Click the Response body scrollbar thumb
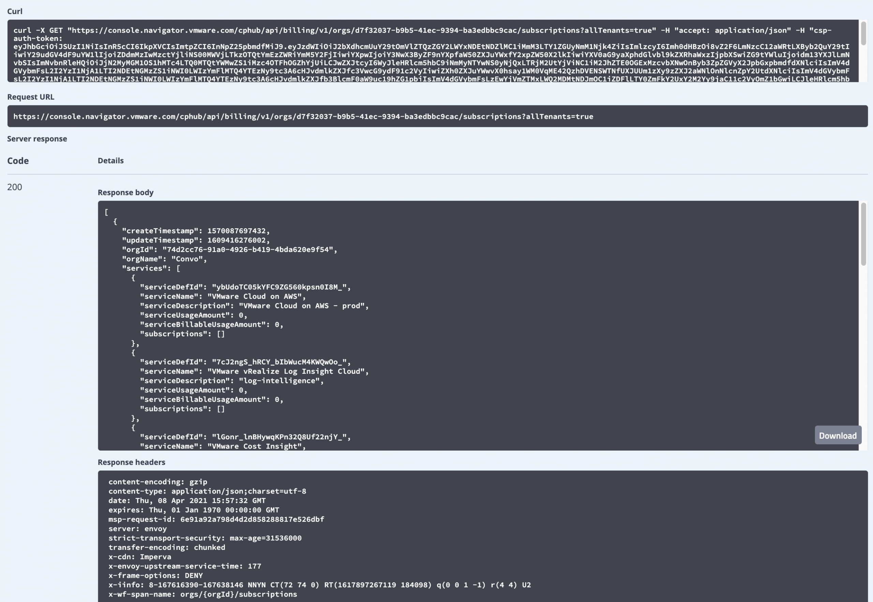873x602 pixels. click(x=863, y=234)
